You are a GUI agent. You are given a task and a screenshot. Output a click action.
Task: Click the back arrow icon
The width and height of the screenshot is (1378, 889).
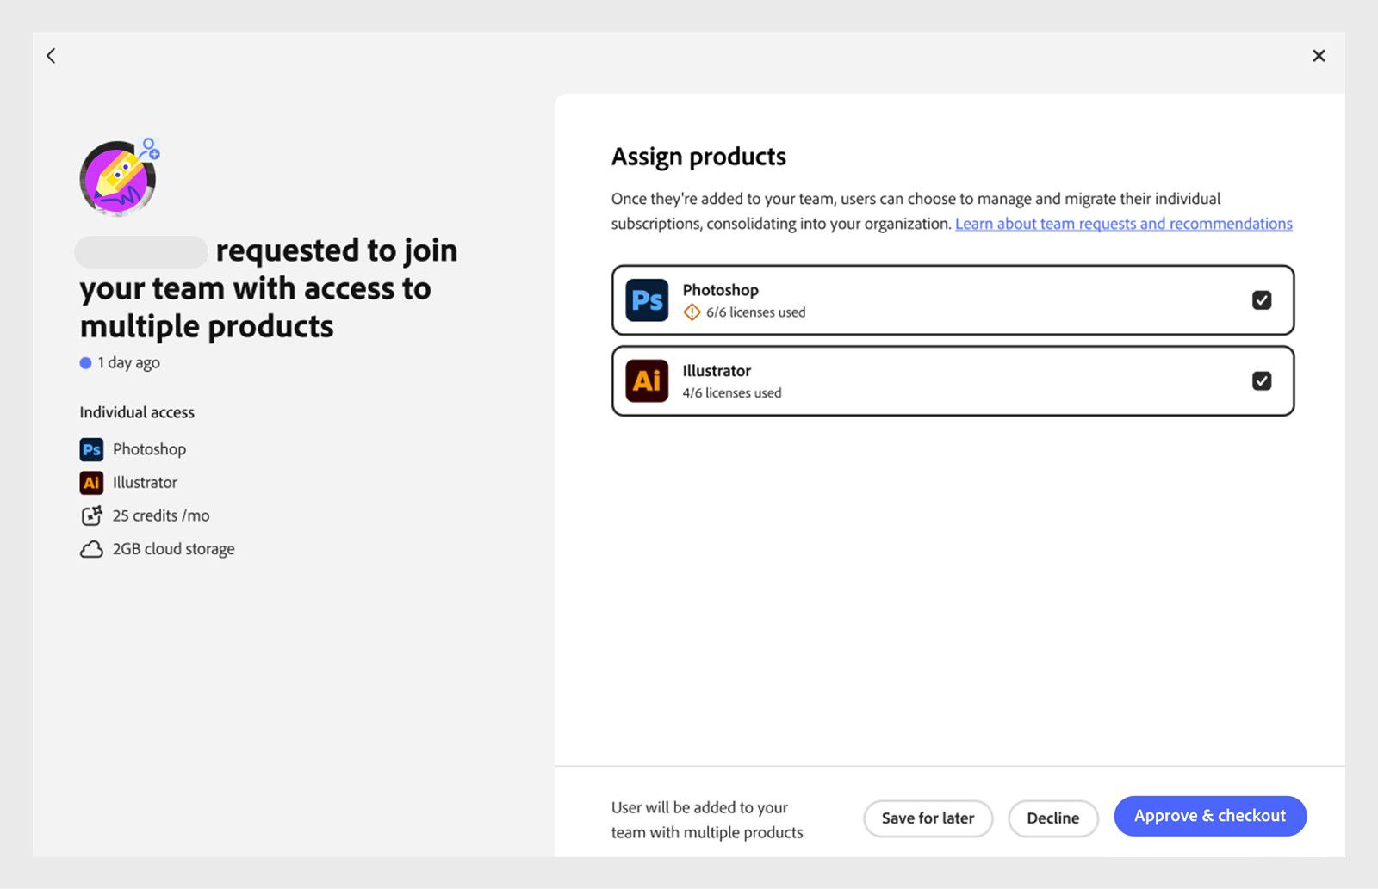click(x=51, y=56)
